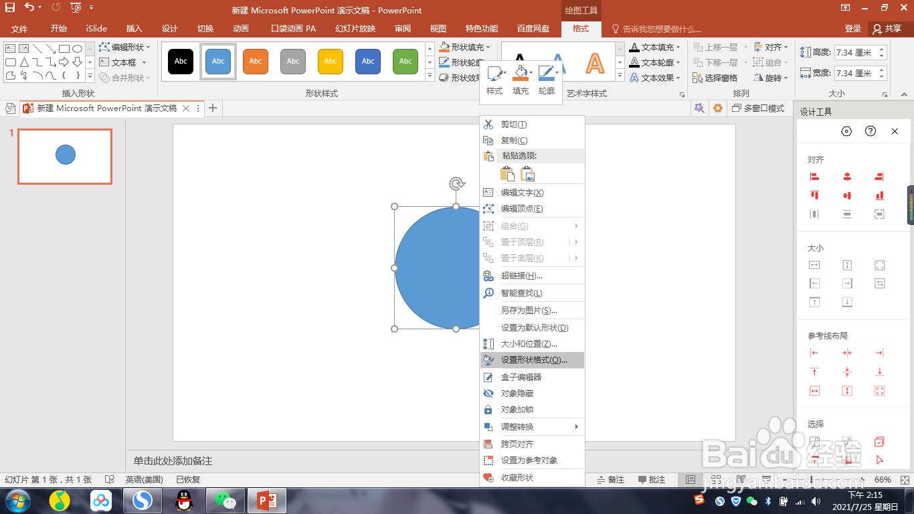The image size is (914, 514).
Task: Switch to the 插入 ribbon tab
Action: (x=134, y=29)
